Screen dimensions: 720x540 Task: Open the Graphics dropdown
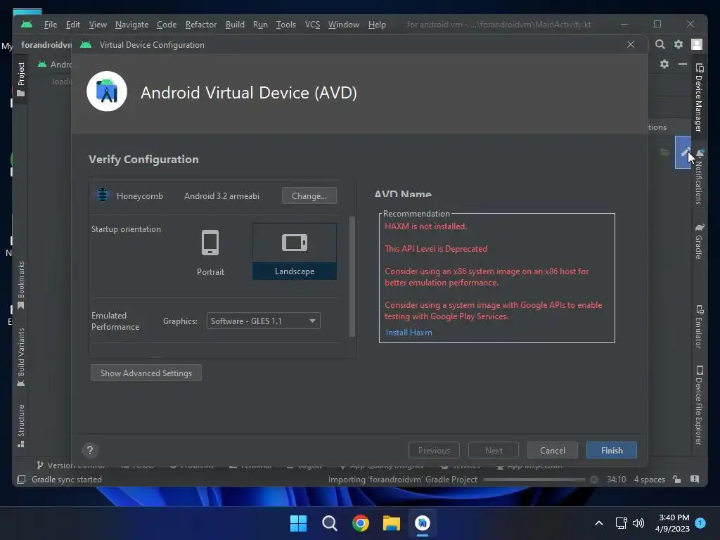pos(263,321)
